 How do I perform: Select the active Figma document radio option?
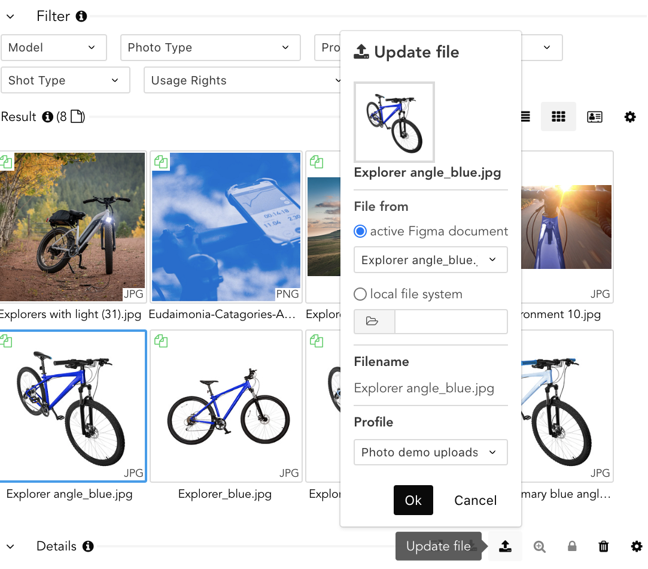tap(360, 231)
